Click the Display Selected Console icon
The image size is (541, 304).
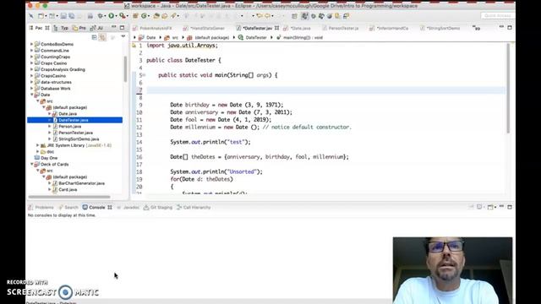(479, 207)
